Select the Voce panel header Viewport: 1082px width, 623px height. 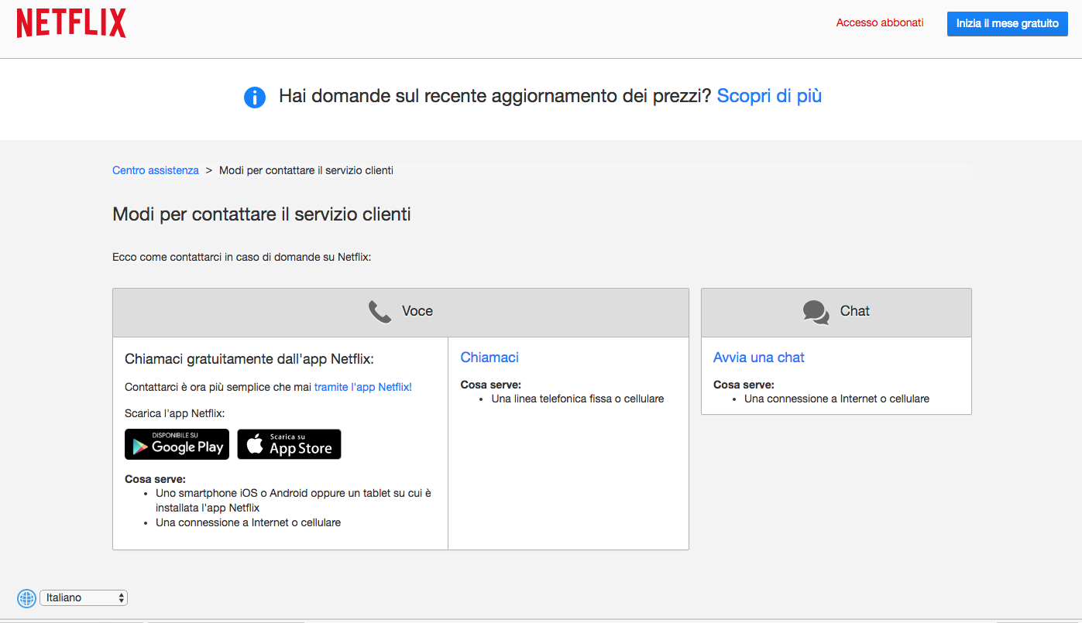(x=400, y=313)
